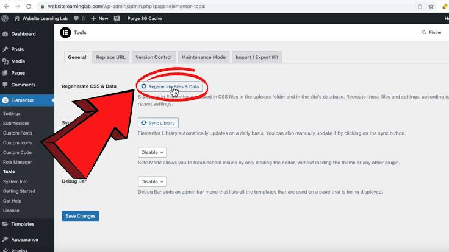This screenshot has height=252, width=449.
Task: Click the browser back arrow
Action: click(x=7, y=6)
